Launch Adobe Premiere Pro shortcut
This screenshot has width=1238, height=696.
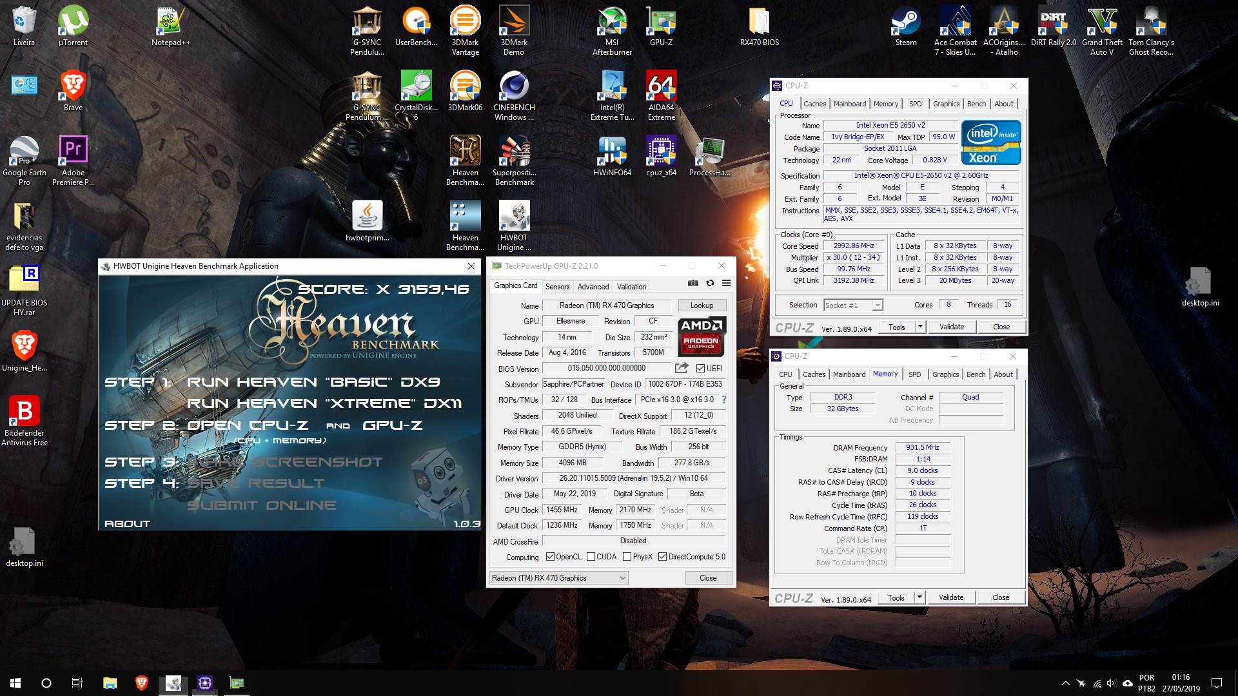pyautogui.click(x=73, y=161)
